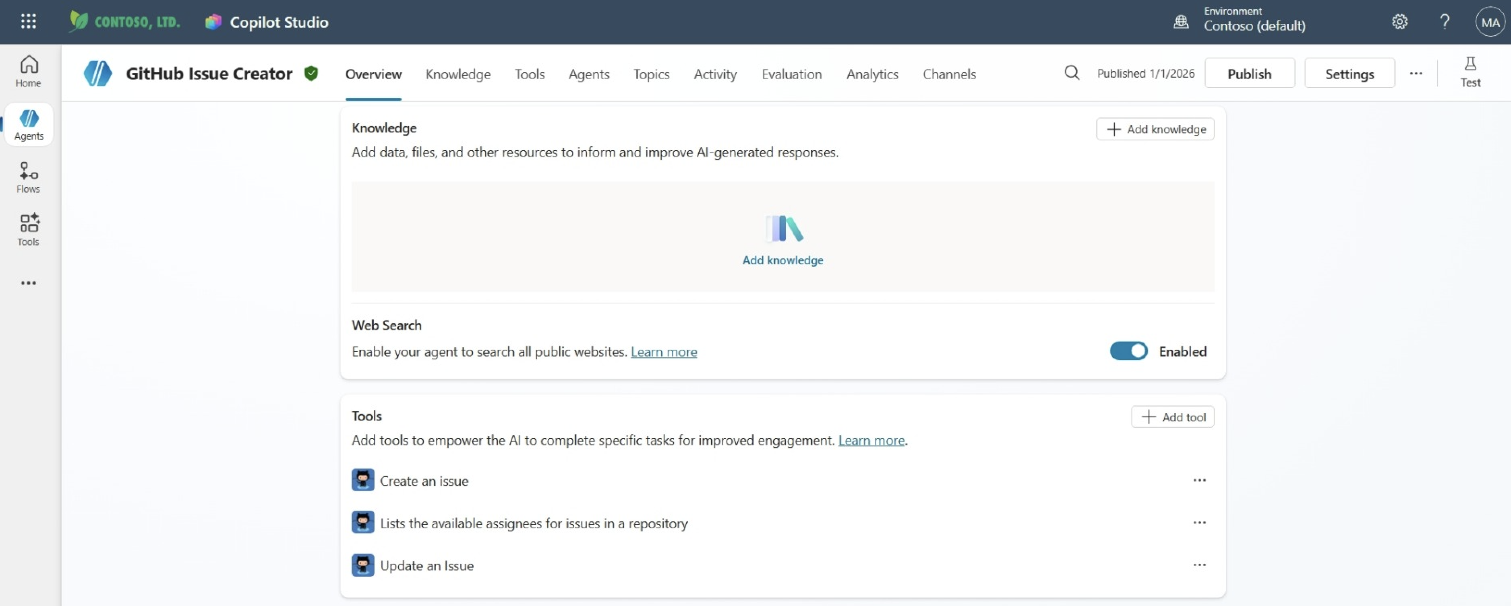This screenshot has height=606, width=1511.
Task: Switch to the Analytics tab
Action: coord(871,74)
